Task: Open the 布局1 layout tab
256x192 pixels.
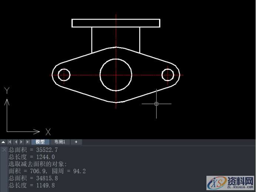Action: [x=60, y=142]
